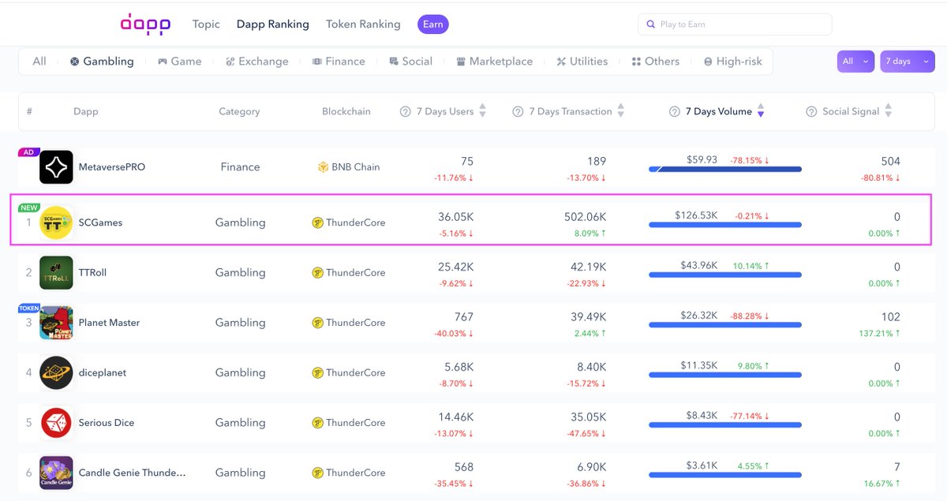Click help icon beside 7 Days Volume
The image size is (947, 501).
click(x=675, y=112)
